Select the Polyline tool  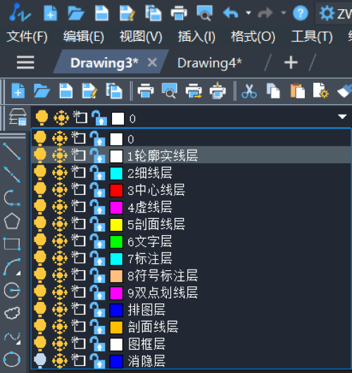point(12,198)
